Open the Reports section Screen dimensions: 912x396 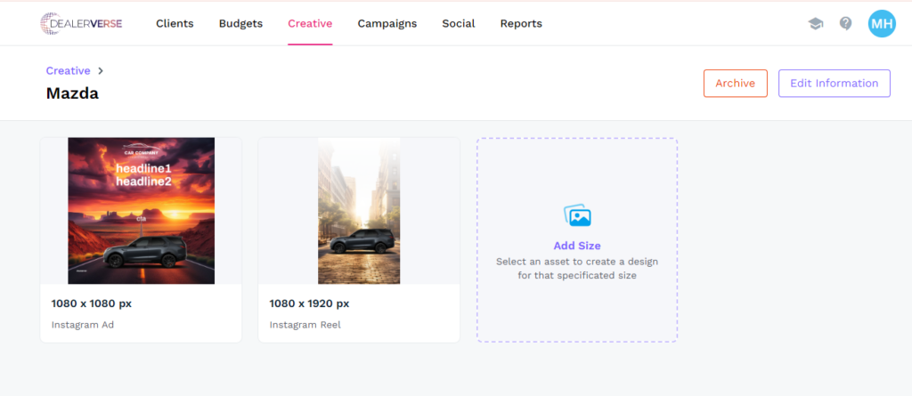click(521, 24)
